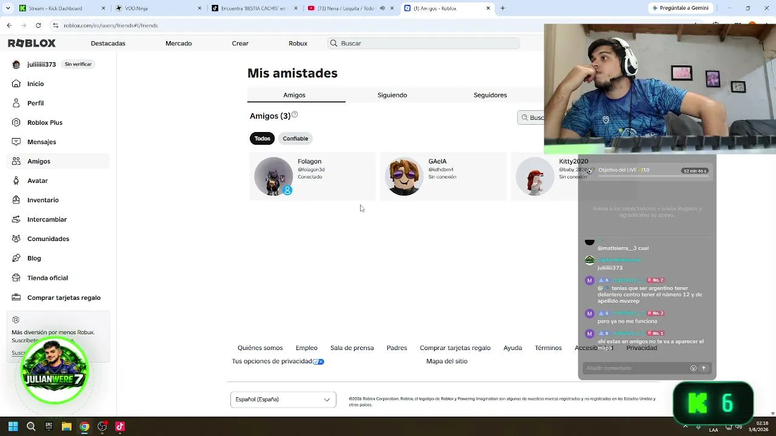Close the Stream - Kick Dashboard tab
The image size is (776, 436).
tap(104, 8)
